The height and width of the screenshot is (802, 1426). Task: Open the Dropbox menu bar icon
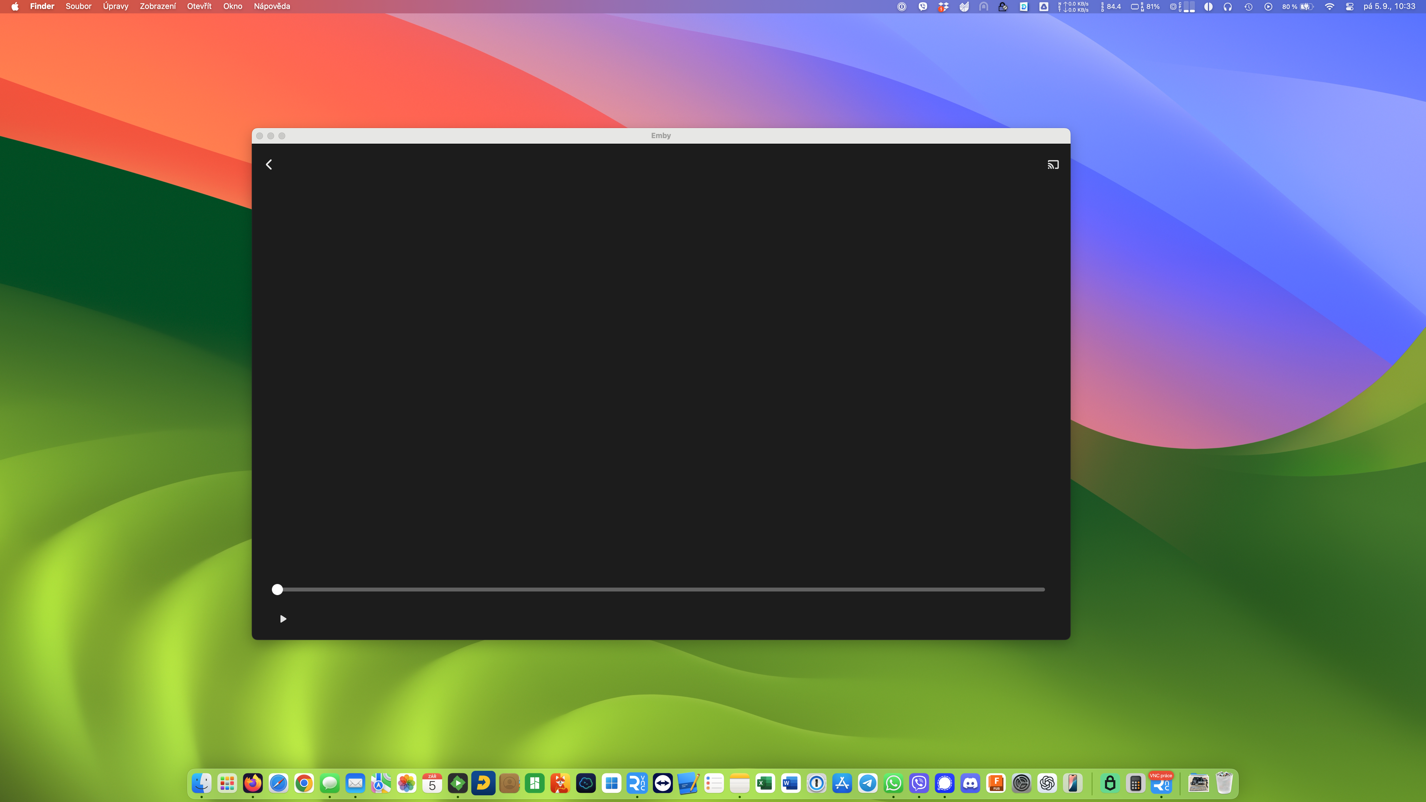click(x=943, y=7)
